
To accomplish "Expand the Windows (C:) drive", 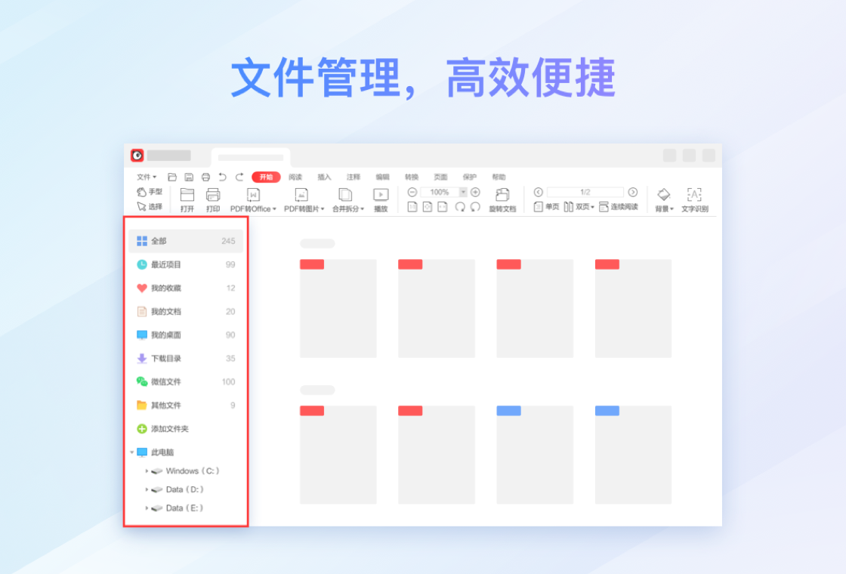I will pyautogui.click(x=147, y=471).
